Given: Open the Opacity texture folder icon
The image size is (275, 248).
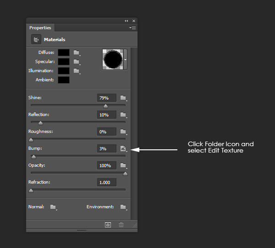Looking at the screenshot, I should coord(123,165).
